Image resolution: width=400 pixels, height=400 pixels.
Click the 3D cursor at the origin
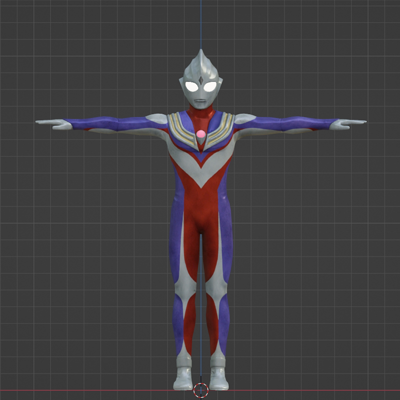(201, 390)
